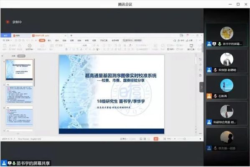The height and width of the screenshot is (167, 250).
Task: Toggle the green microphone icon in bottom-left label
Action: point(14,163)
